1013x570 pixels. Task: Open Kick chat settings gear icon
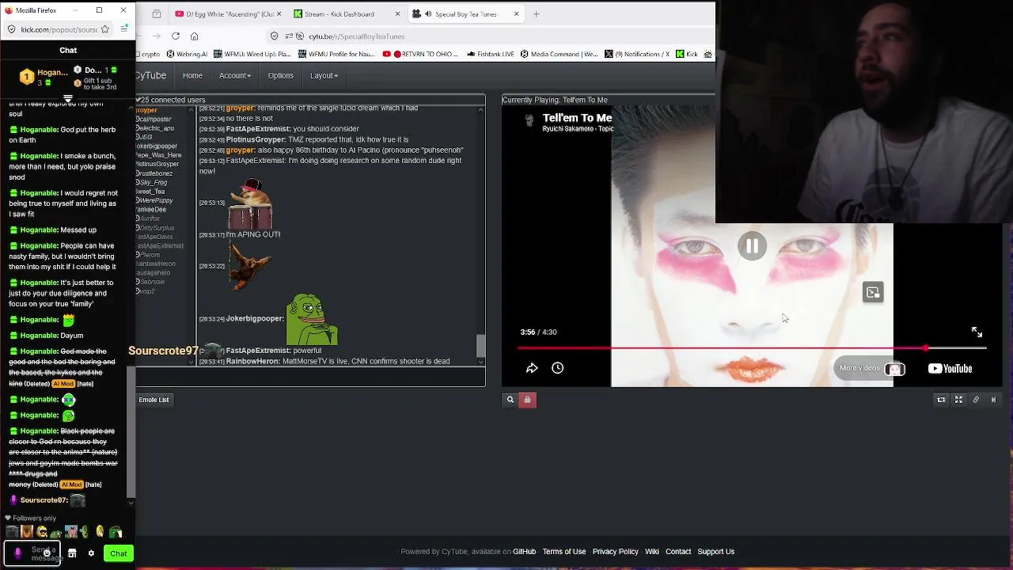[91, 553]
